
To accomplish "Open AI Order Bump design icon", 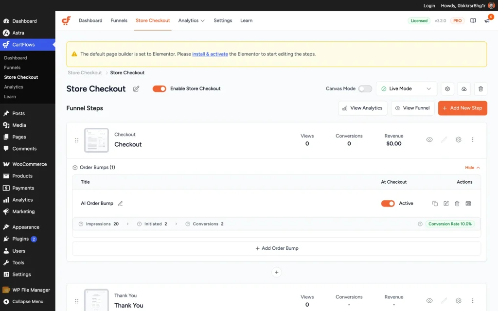I will coord(468,204).
